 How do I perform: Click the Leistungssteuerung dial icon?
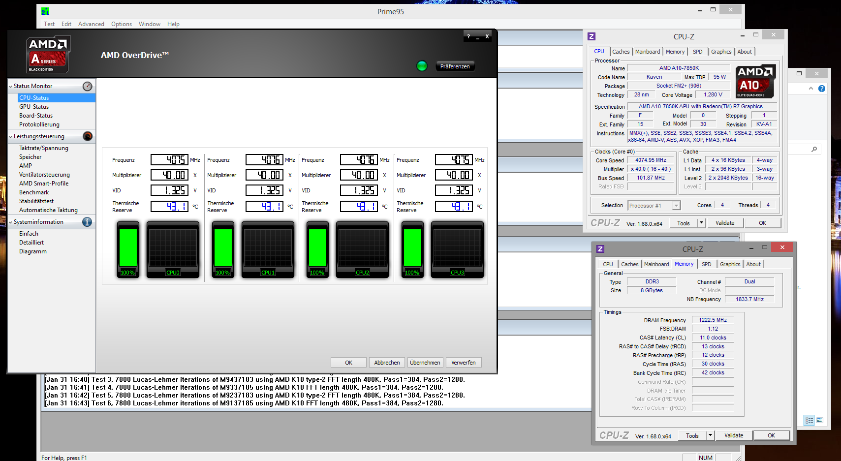pos(88,136)
